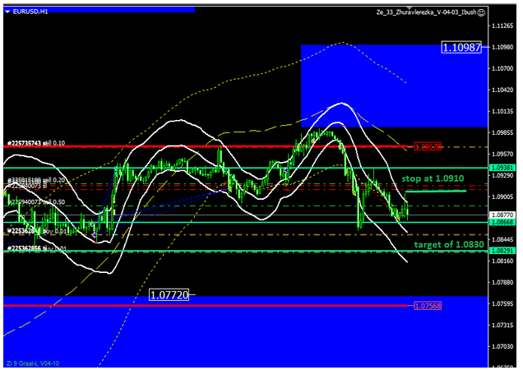The width and height of the screenshot is (523, 370).
Task: Select the green 1.09381 price tag
Action: tap(501, 168)
